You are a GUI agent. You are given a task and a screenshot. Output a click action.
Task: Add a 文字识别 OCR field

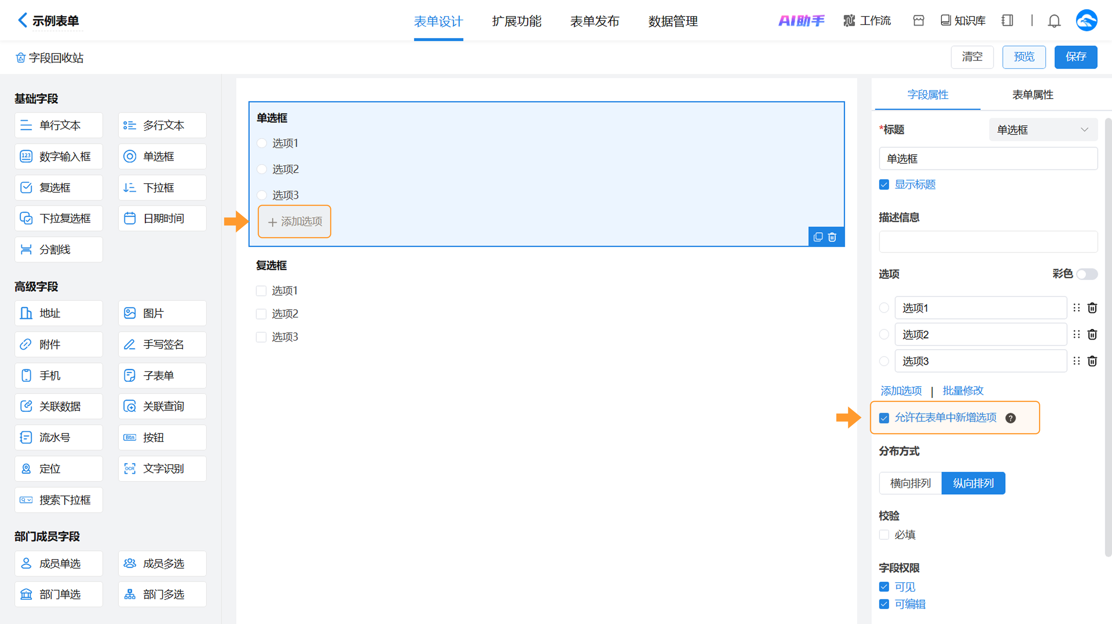click(162, 468)
